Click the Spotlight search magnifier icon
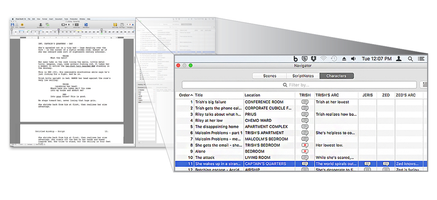Image resolution: width=437 pixels, height=200 pixels. tap(410, 59)
